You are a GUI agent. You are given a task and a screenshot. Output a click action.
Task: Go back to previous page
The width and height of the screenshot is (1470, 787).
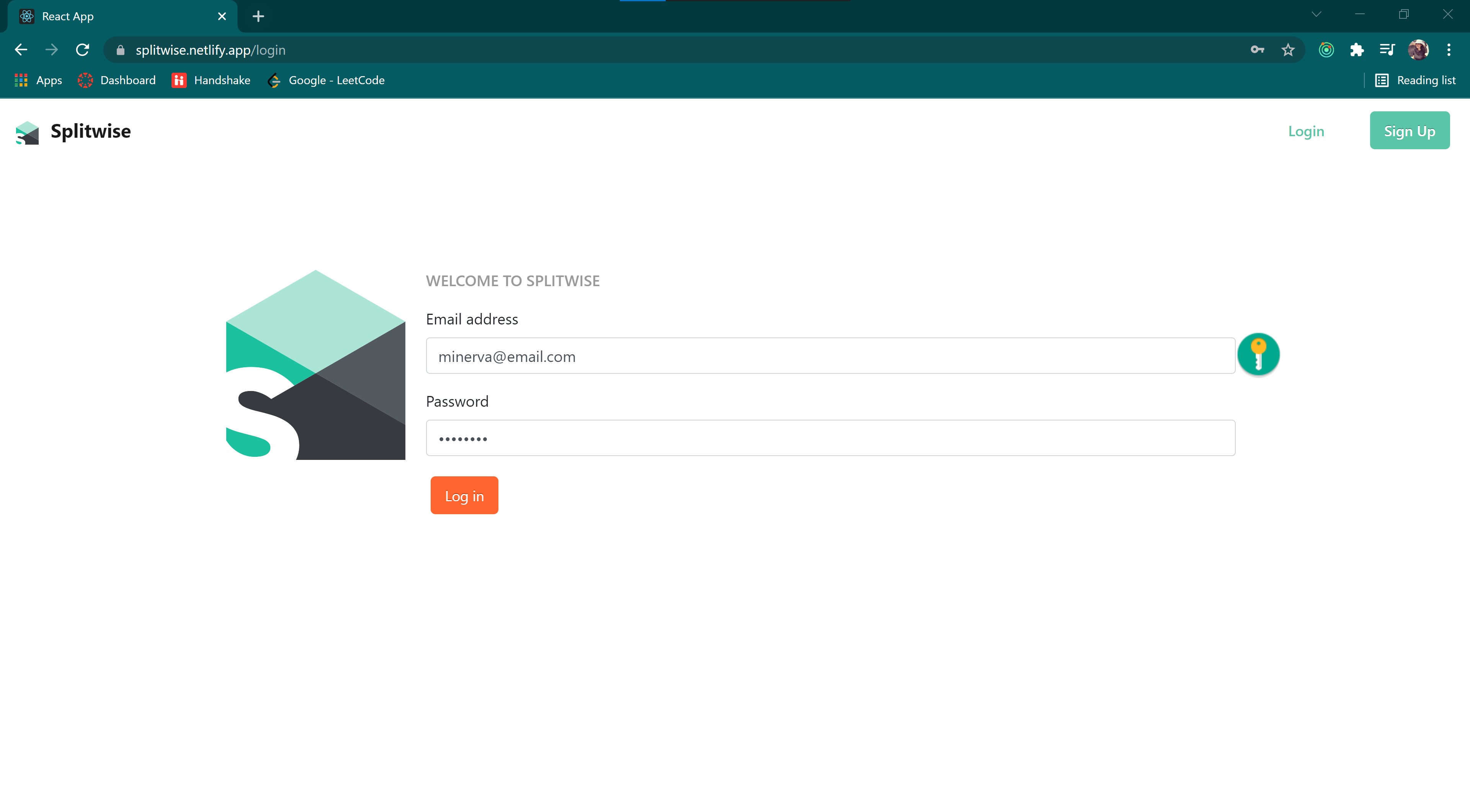(21, 50)
